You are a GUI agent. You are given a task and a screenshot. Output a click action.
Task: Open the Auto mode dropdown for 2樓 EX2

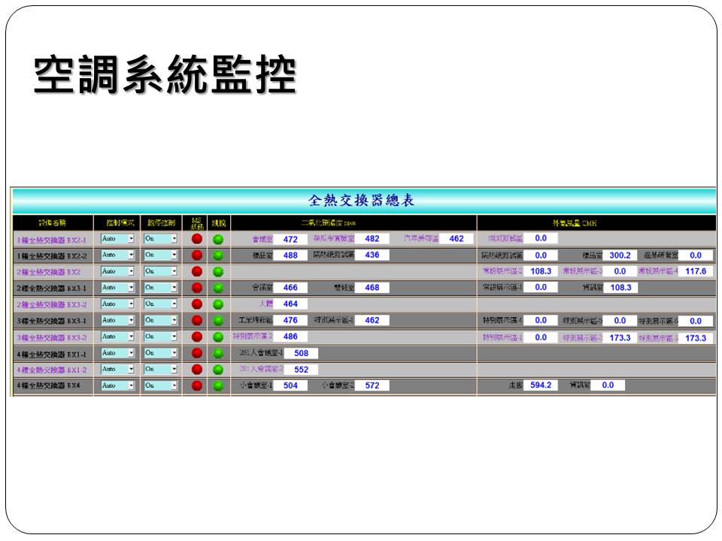[117, 271]
